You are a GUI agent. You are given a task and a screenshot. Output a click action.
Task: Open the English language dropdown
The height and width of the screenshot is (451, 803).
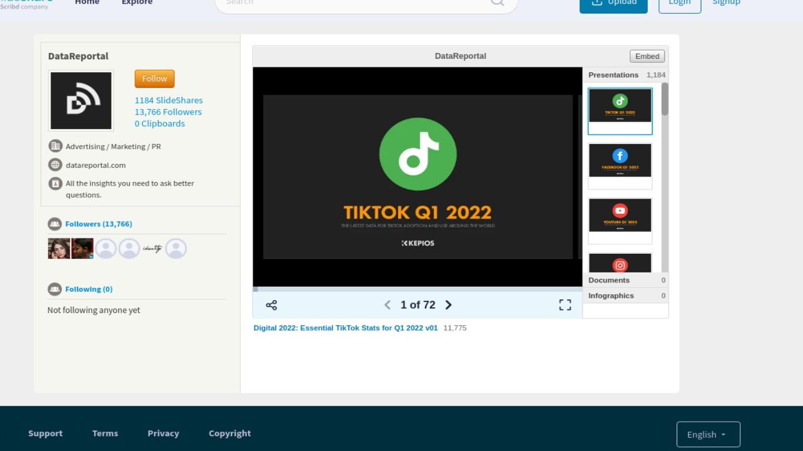coord(708,434)
